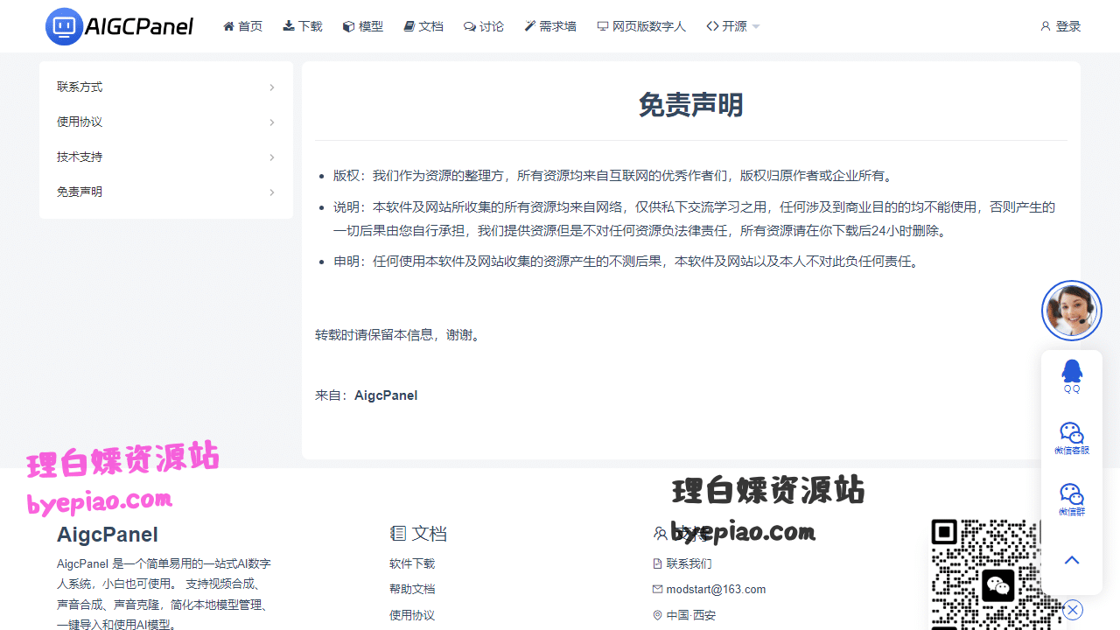Click chevron next to 免责声明
This screenshot has width=1120, height=630.
(272, 192)
